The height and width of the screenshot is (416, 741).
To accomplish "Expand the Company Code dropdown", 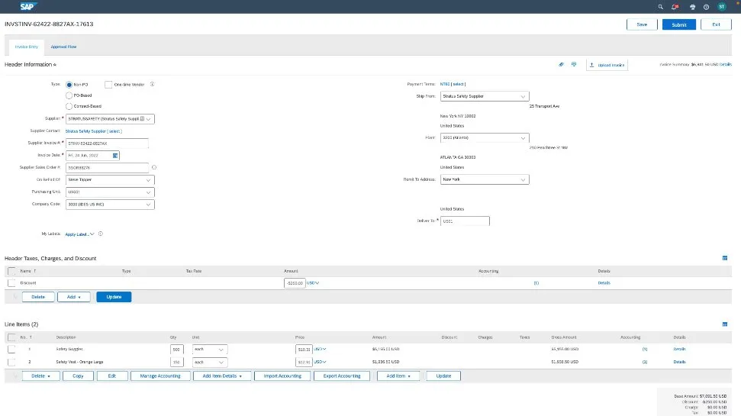I will click(x=148, y=205).
